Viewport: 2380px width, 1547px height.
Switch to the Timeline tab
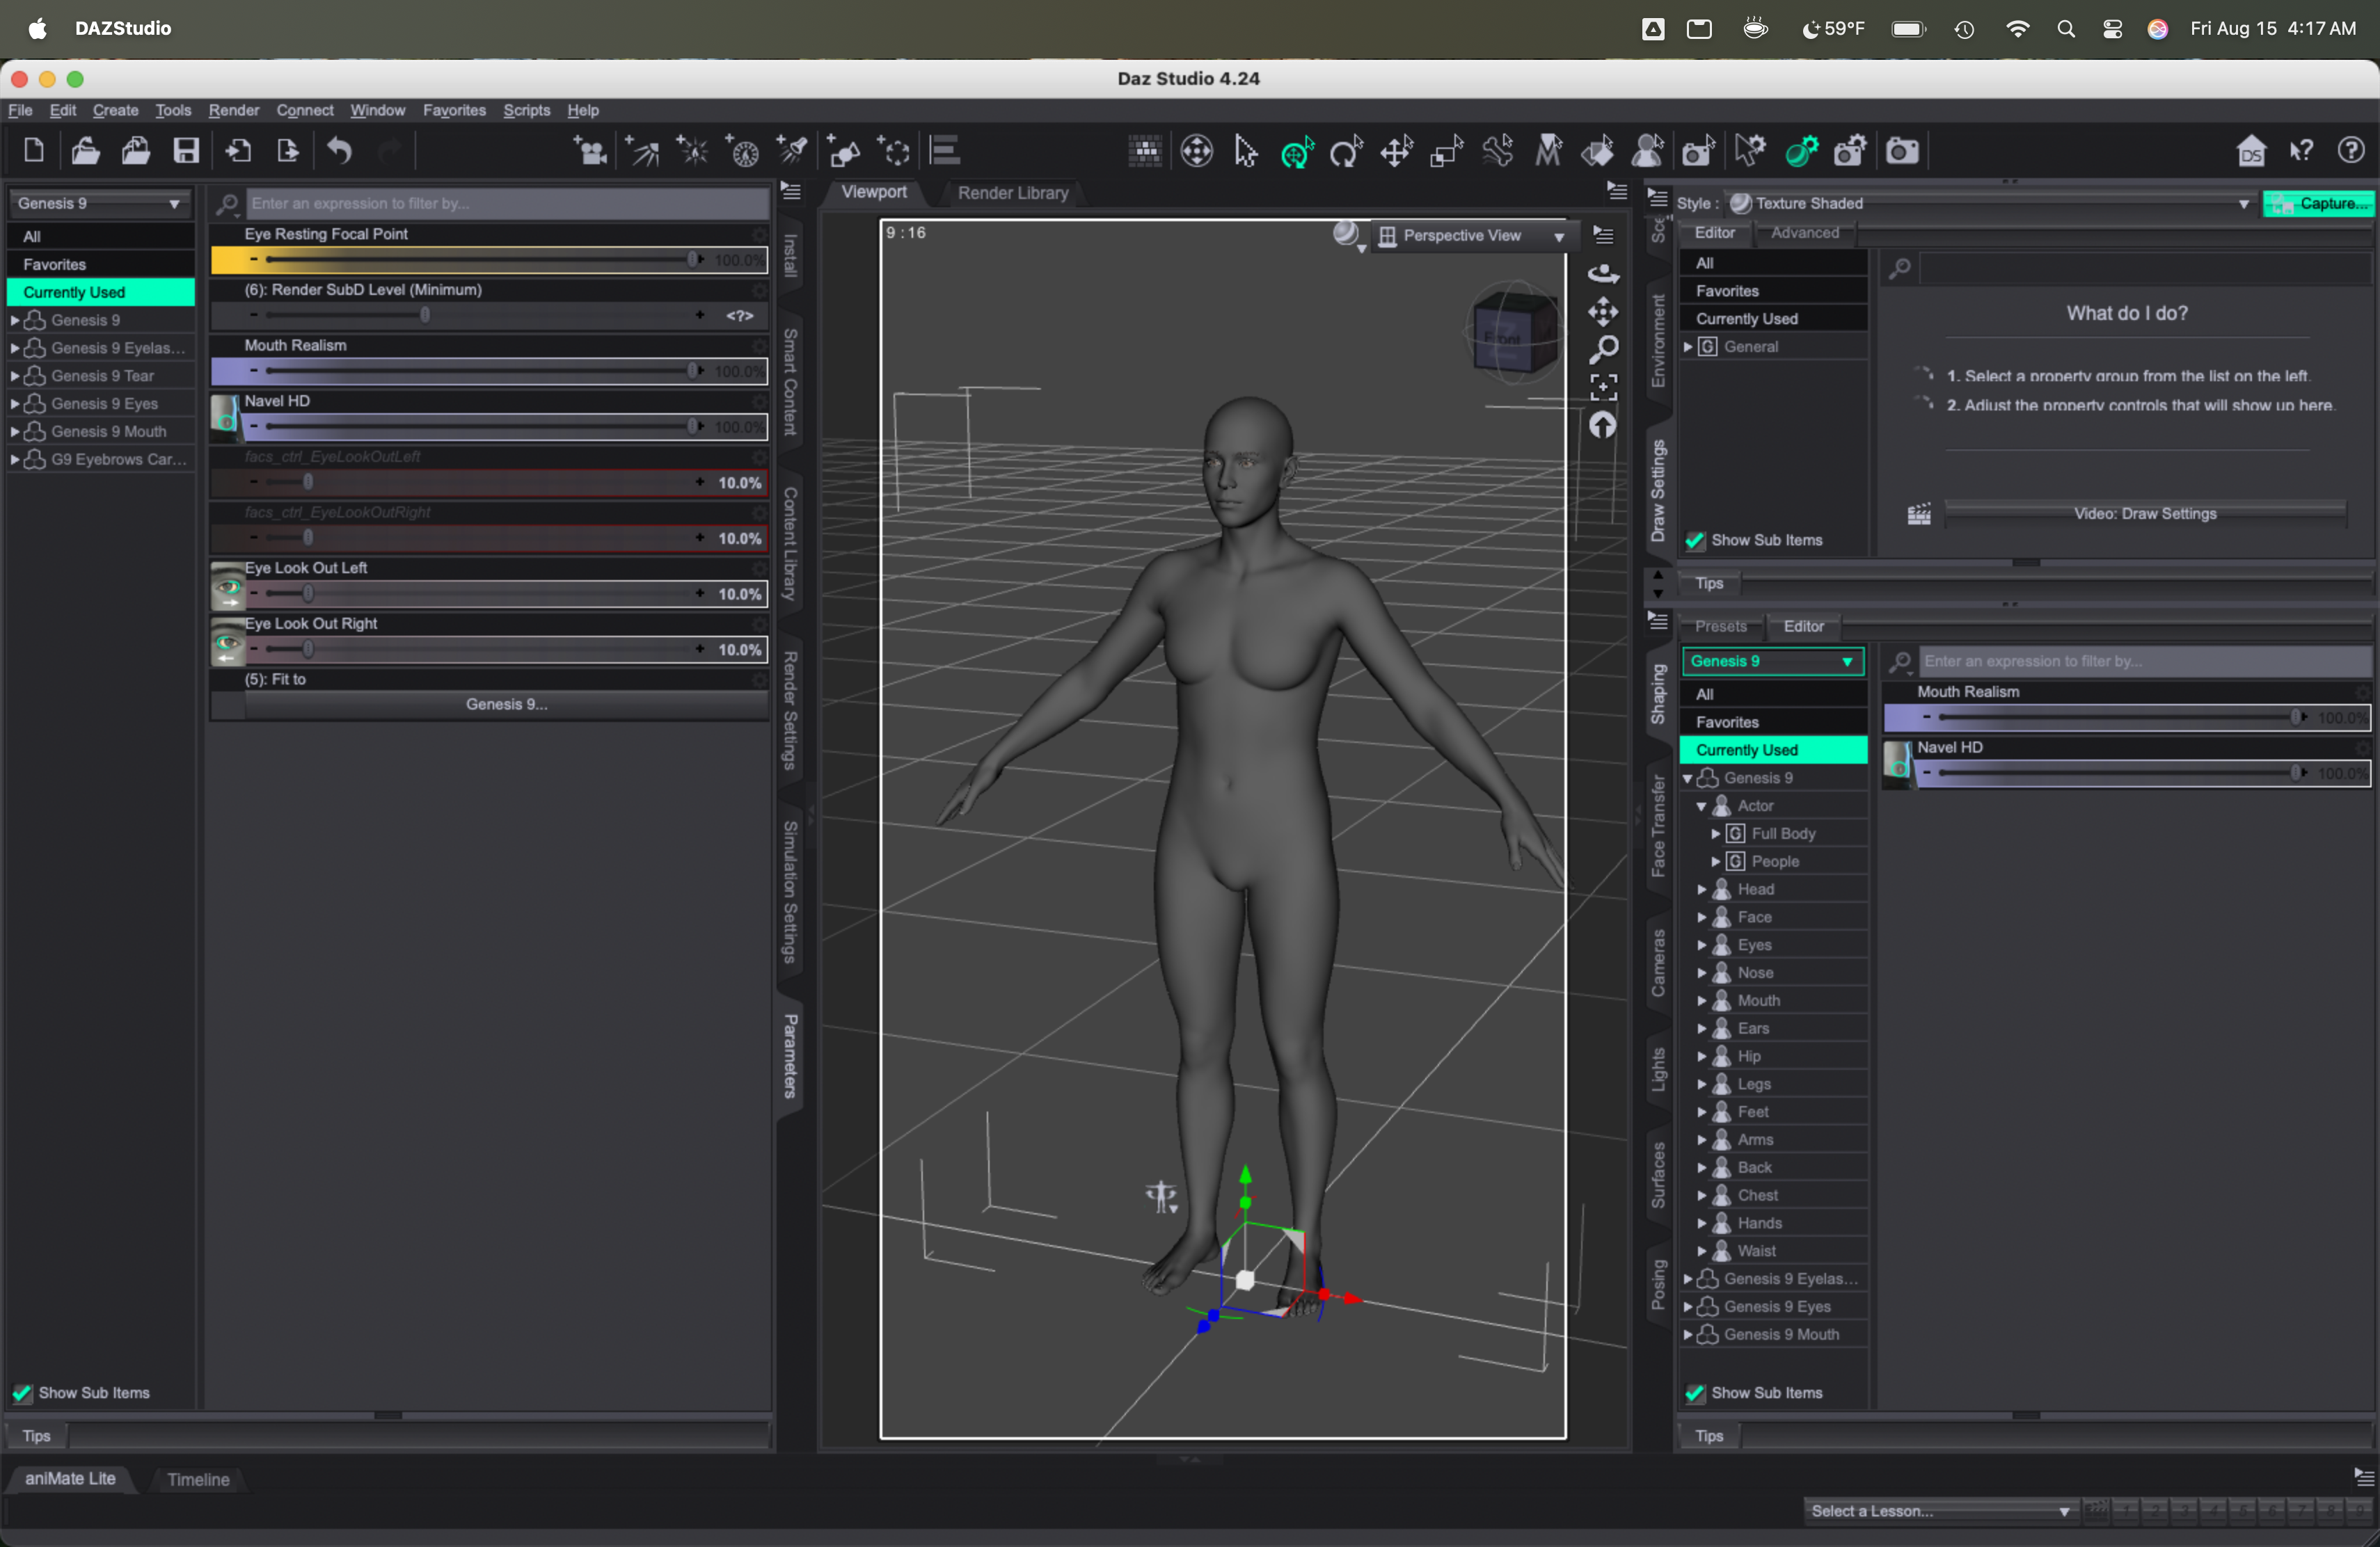pyautogui.click(x=198, y=1479)
